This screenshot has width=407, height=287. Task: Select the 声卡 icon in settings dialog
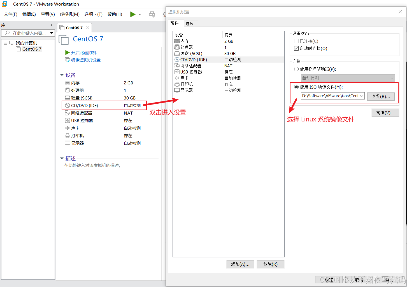tap(177, 78)
